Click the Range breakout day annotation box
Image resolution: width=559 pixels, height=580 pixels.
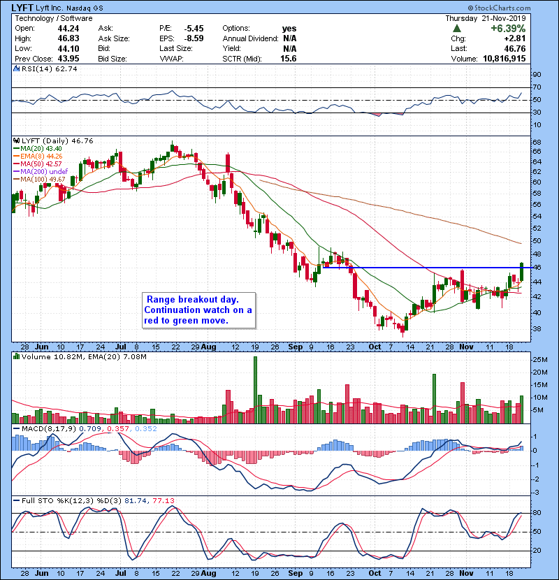click(x=199, y=310)
